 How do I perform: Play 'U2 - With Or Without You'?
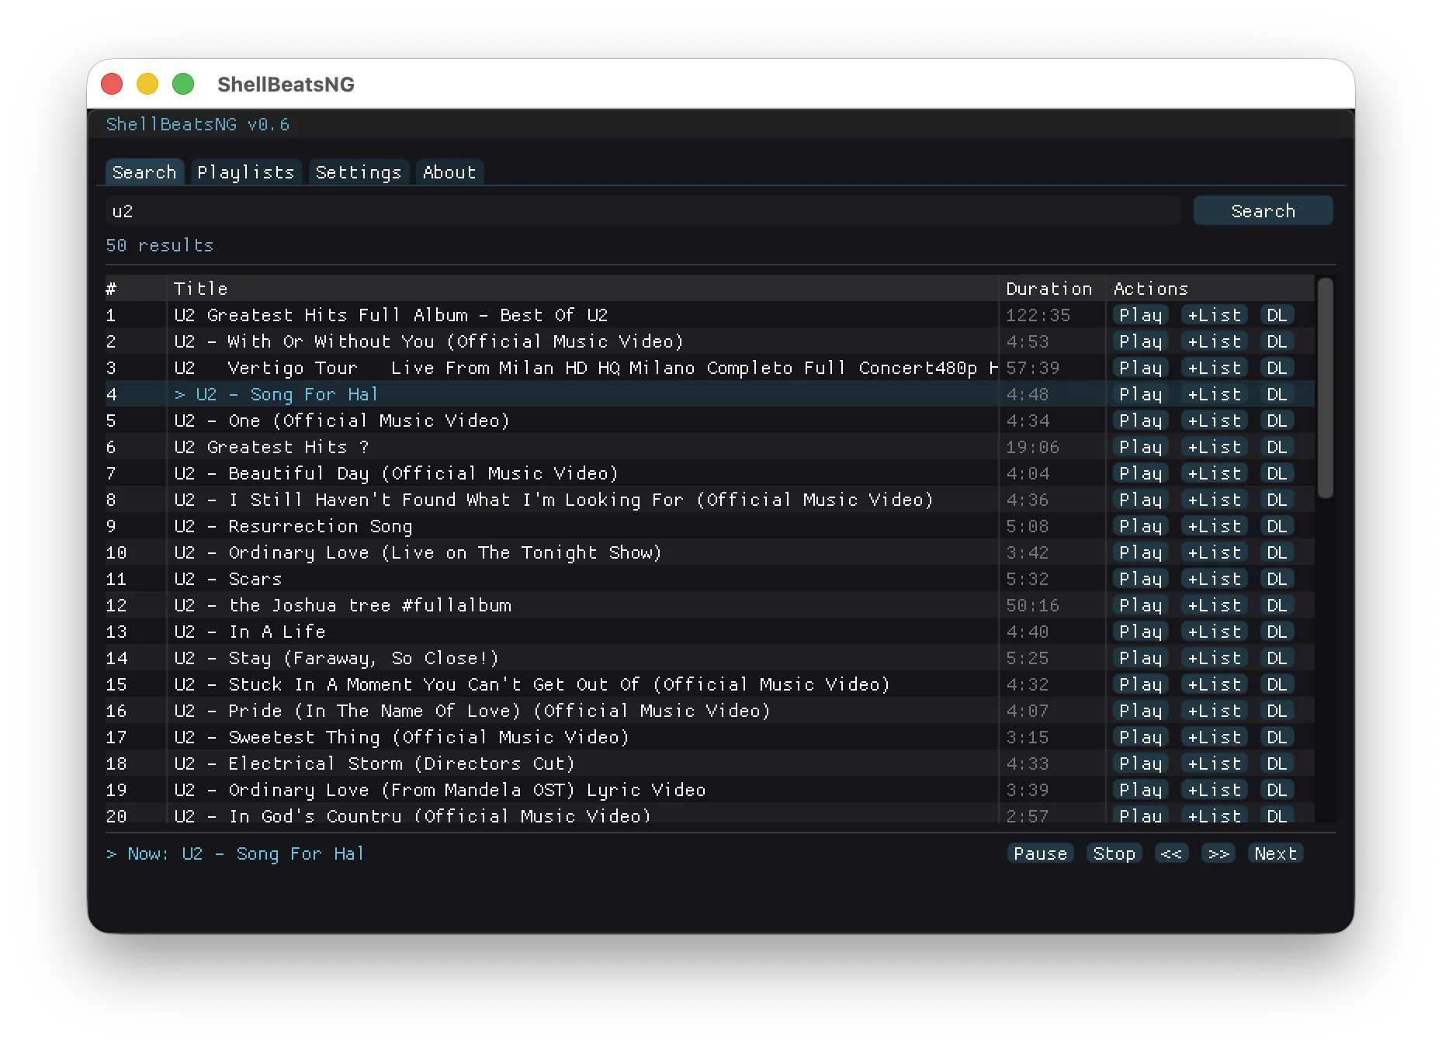click(x=1140, y=341)
